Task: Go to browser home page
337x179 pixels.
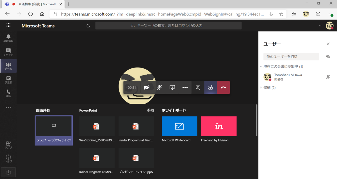Action: point(42,14)
